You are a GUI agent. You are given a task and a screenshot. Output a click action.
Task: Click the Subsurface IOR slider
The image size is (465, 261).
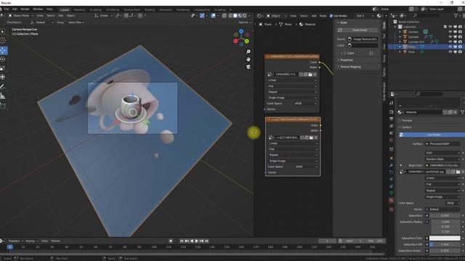tap(445, 244)
